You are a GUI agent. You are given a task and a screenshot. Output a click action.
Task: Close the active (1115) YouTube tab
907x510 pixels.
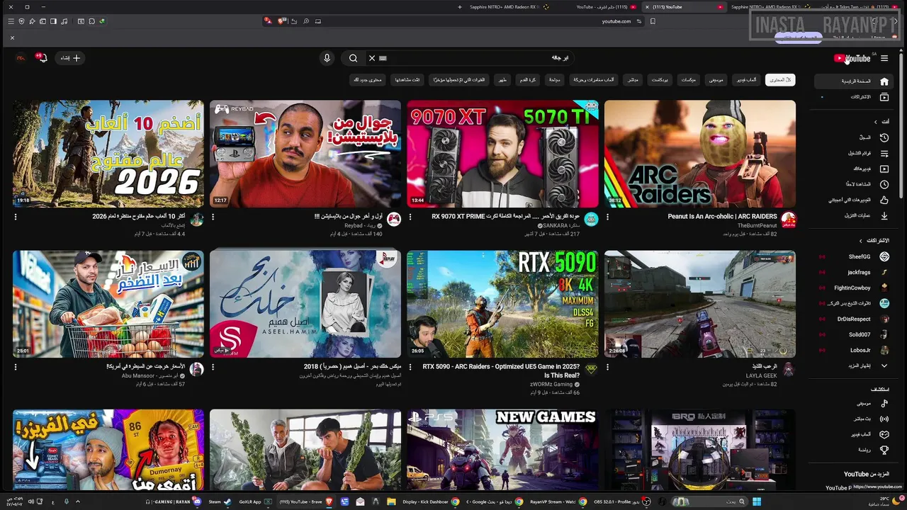647,7
